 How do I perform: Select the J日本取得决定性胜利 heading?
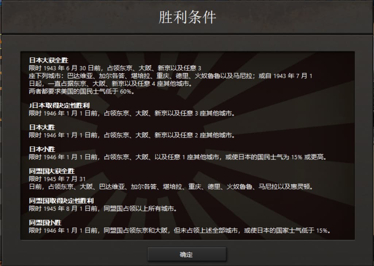click(x=59, y=105)
